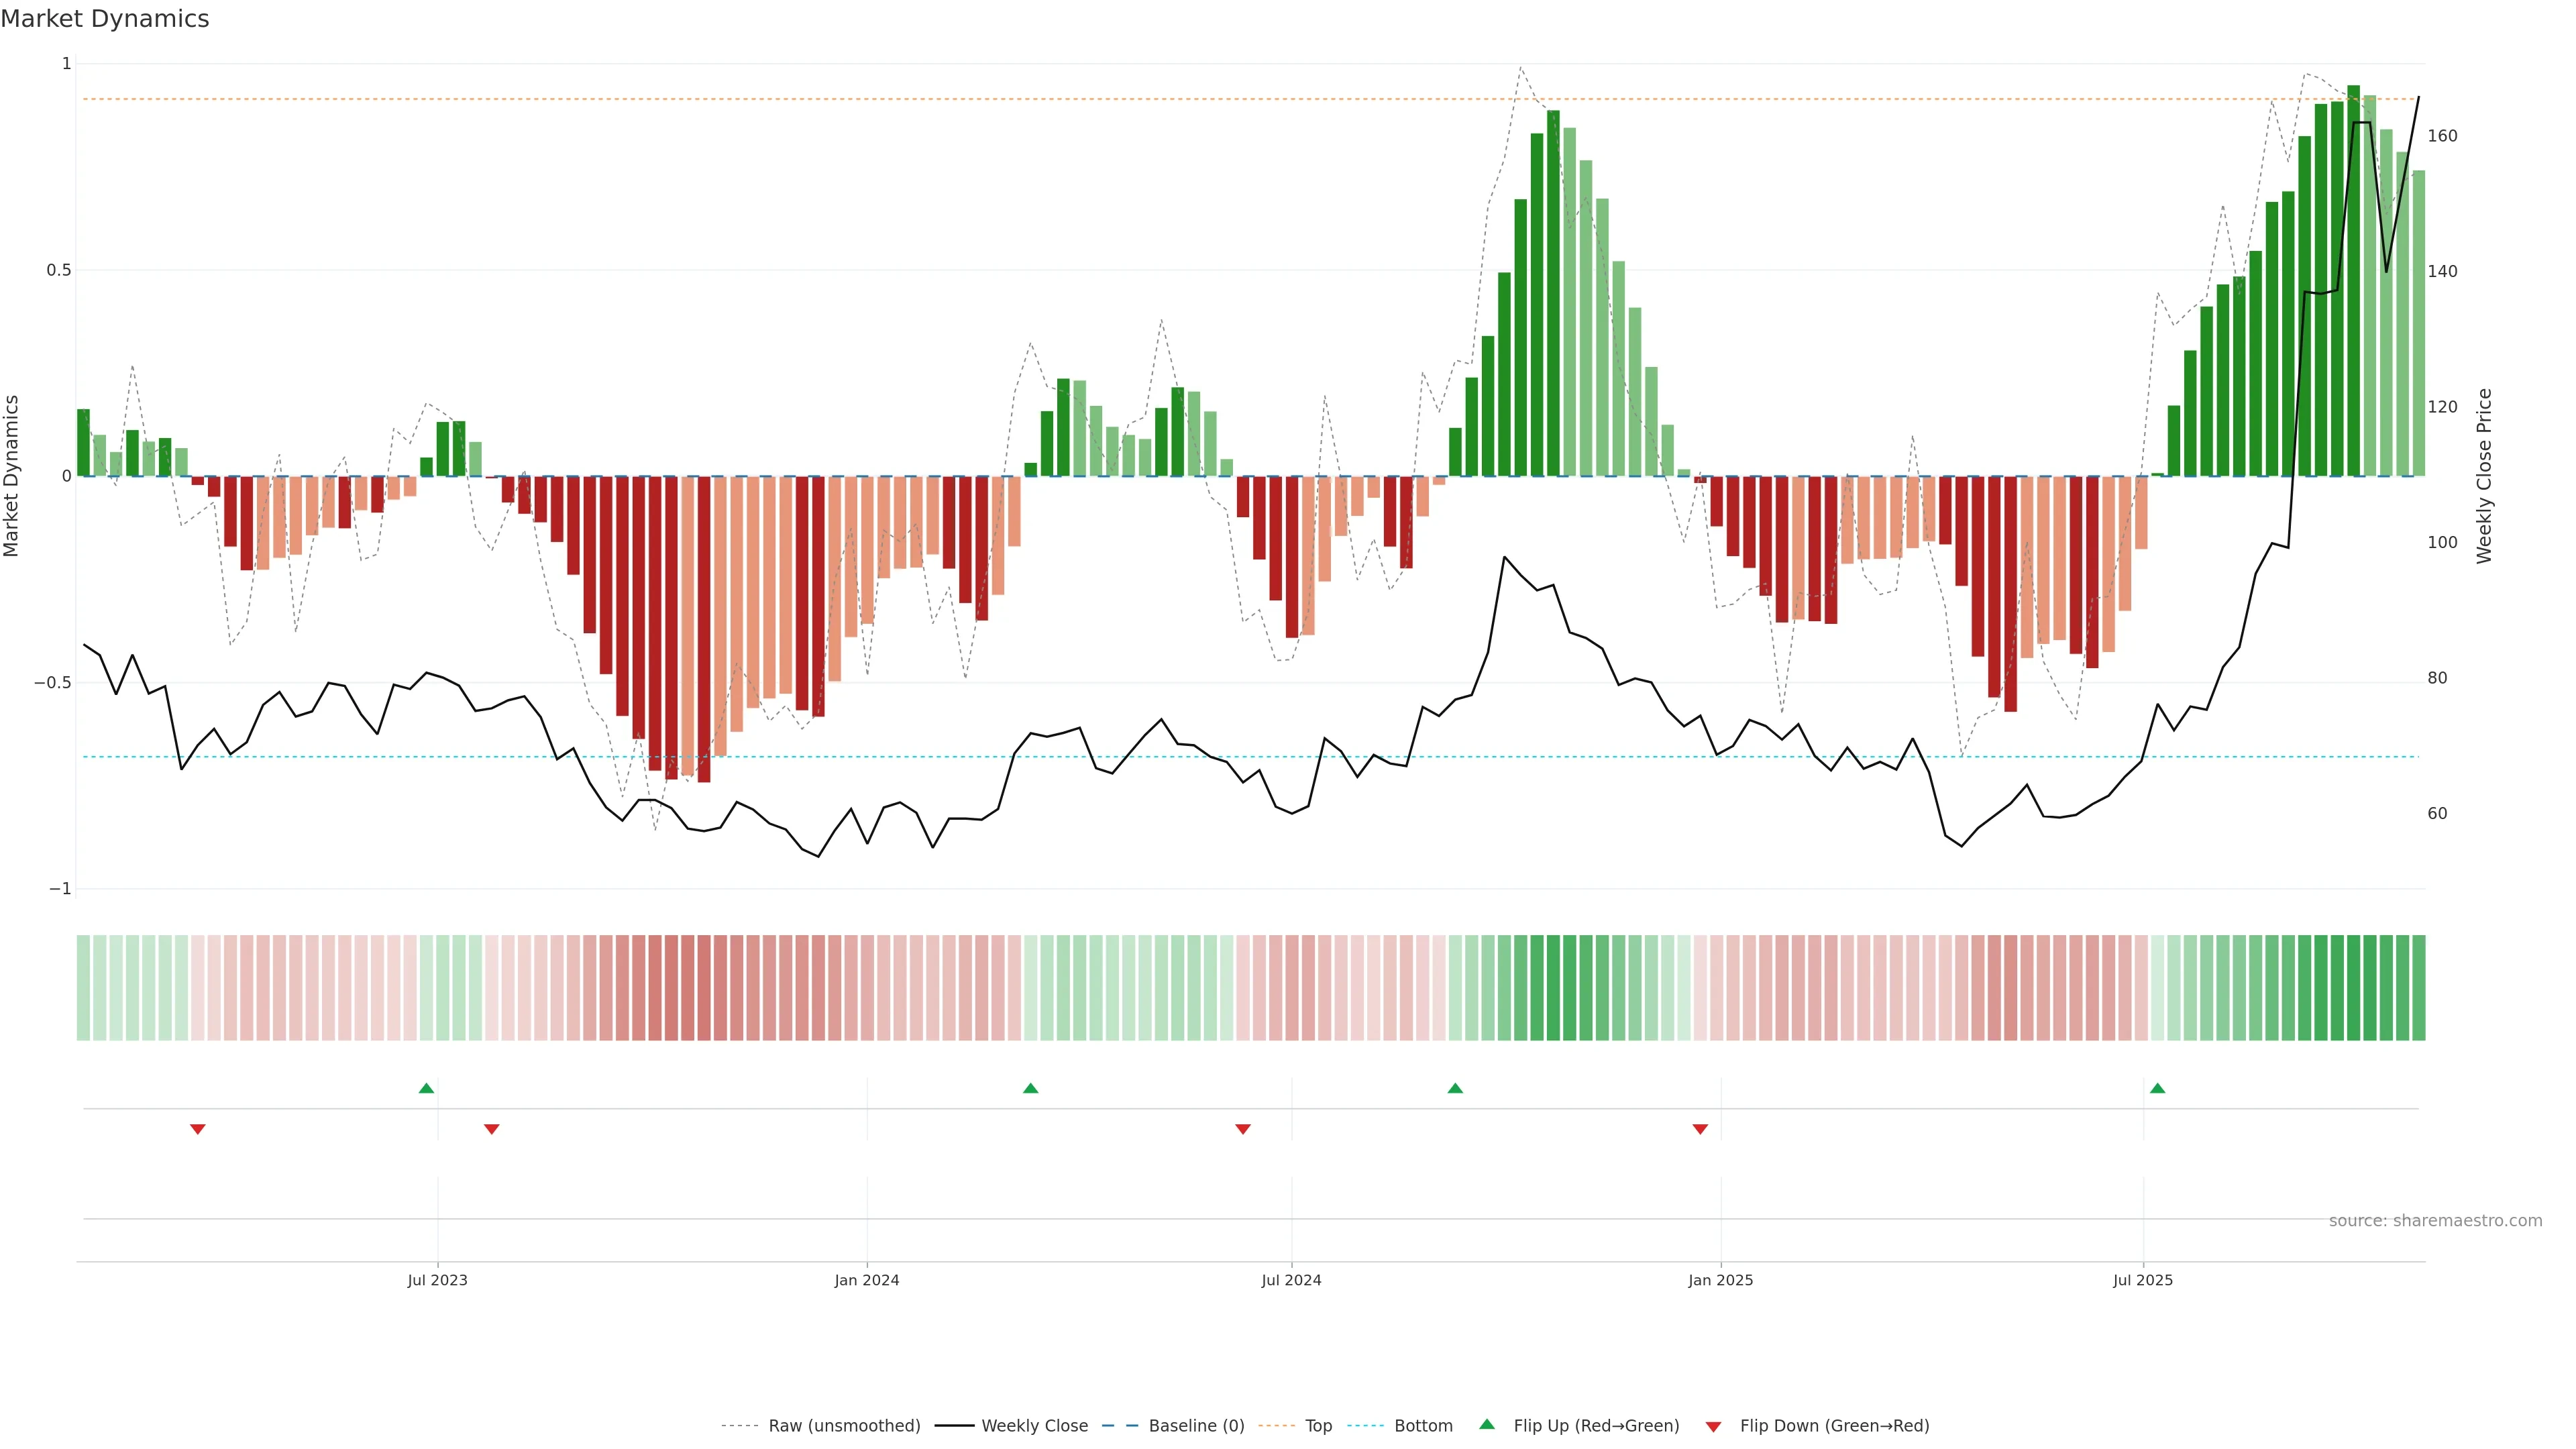
Task: Click the Jul 2025 x-axis label
Action: point(2142,1280)
